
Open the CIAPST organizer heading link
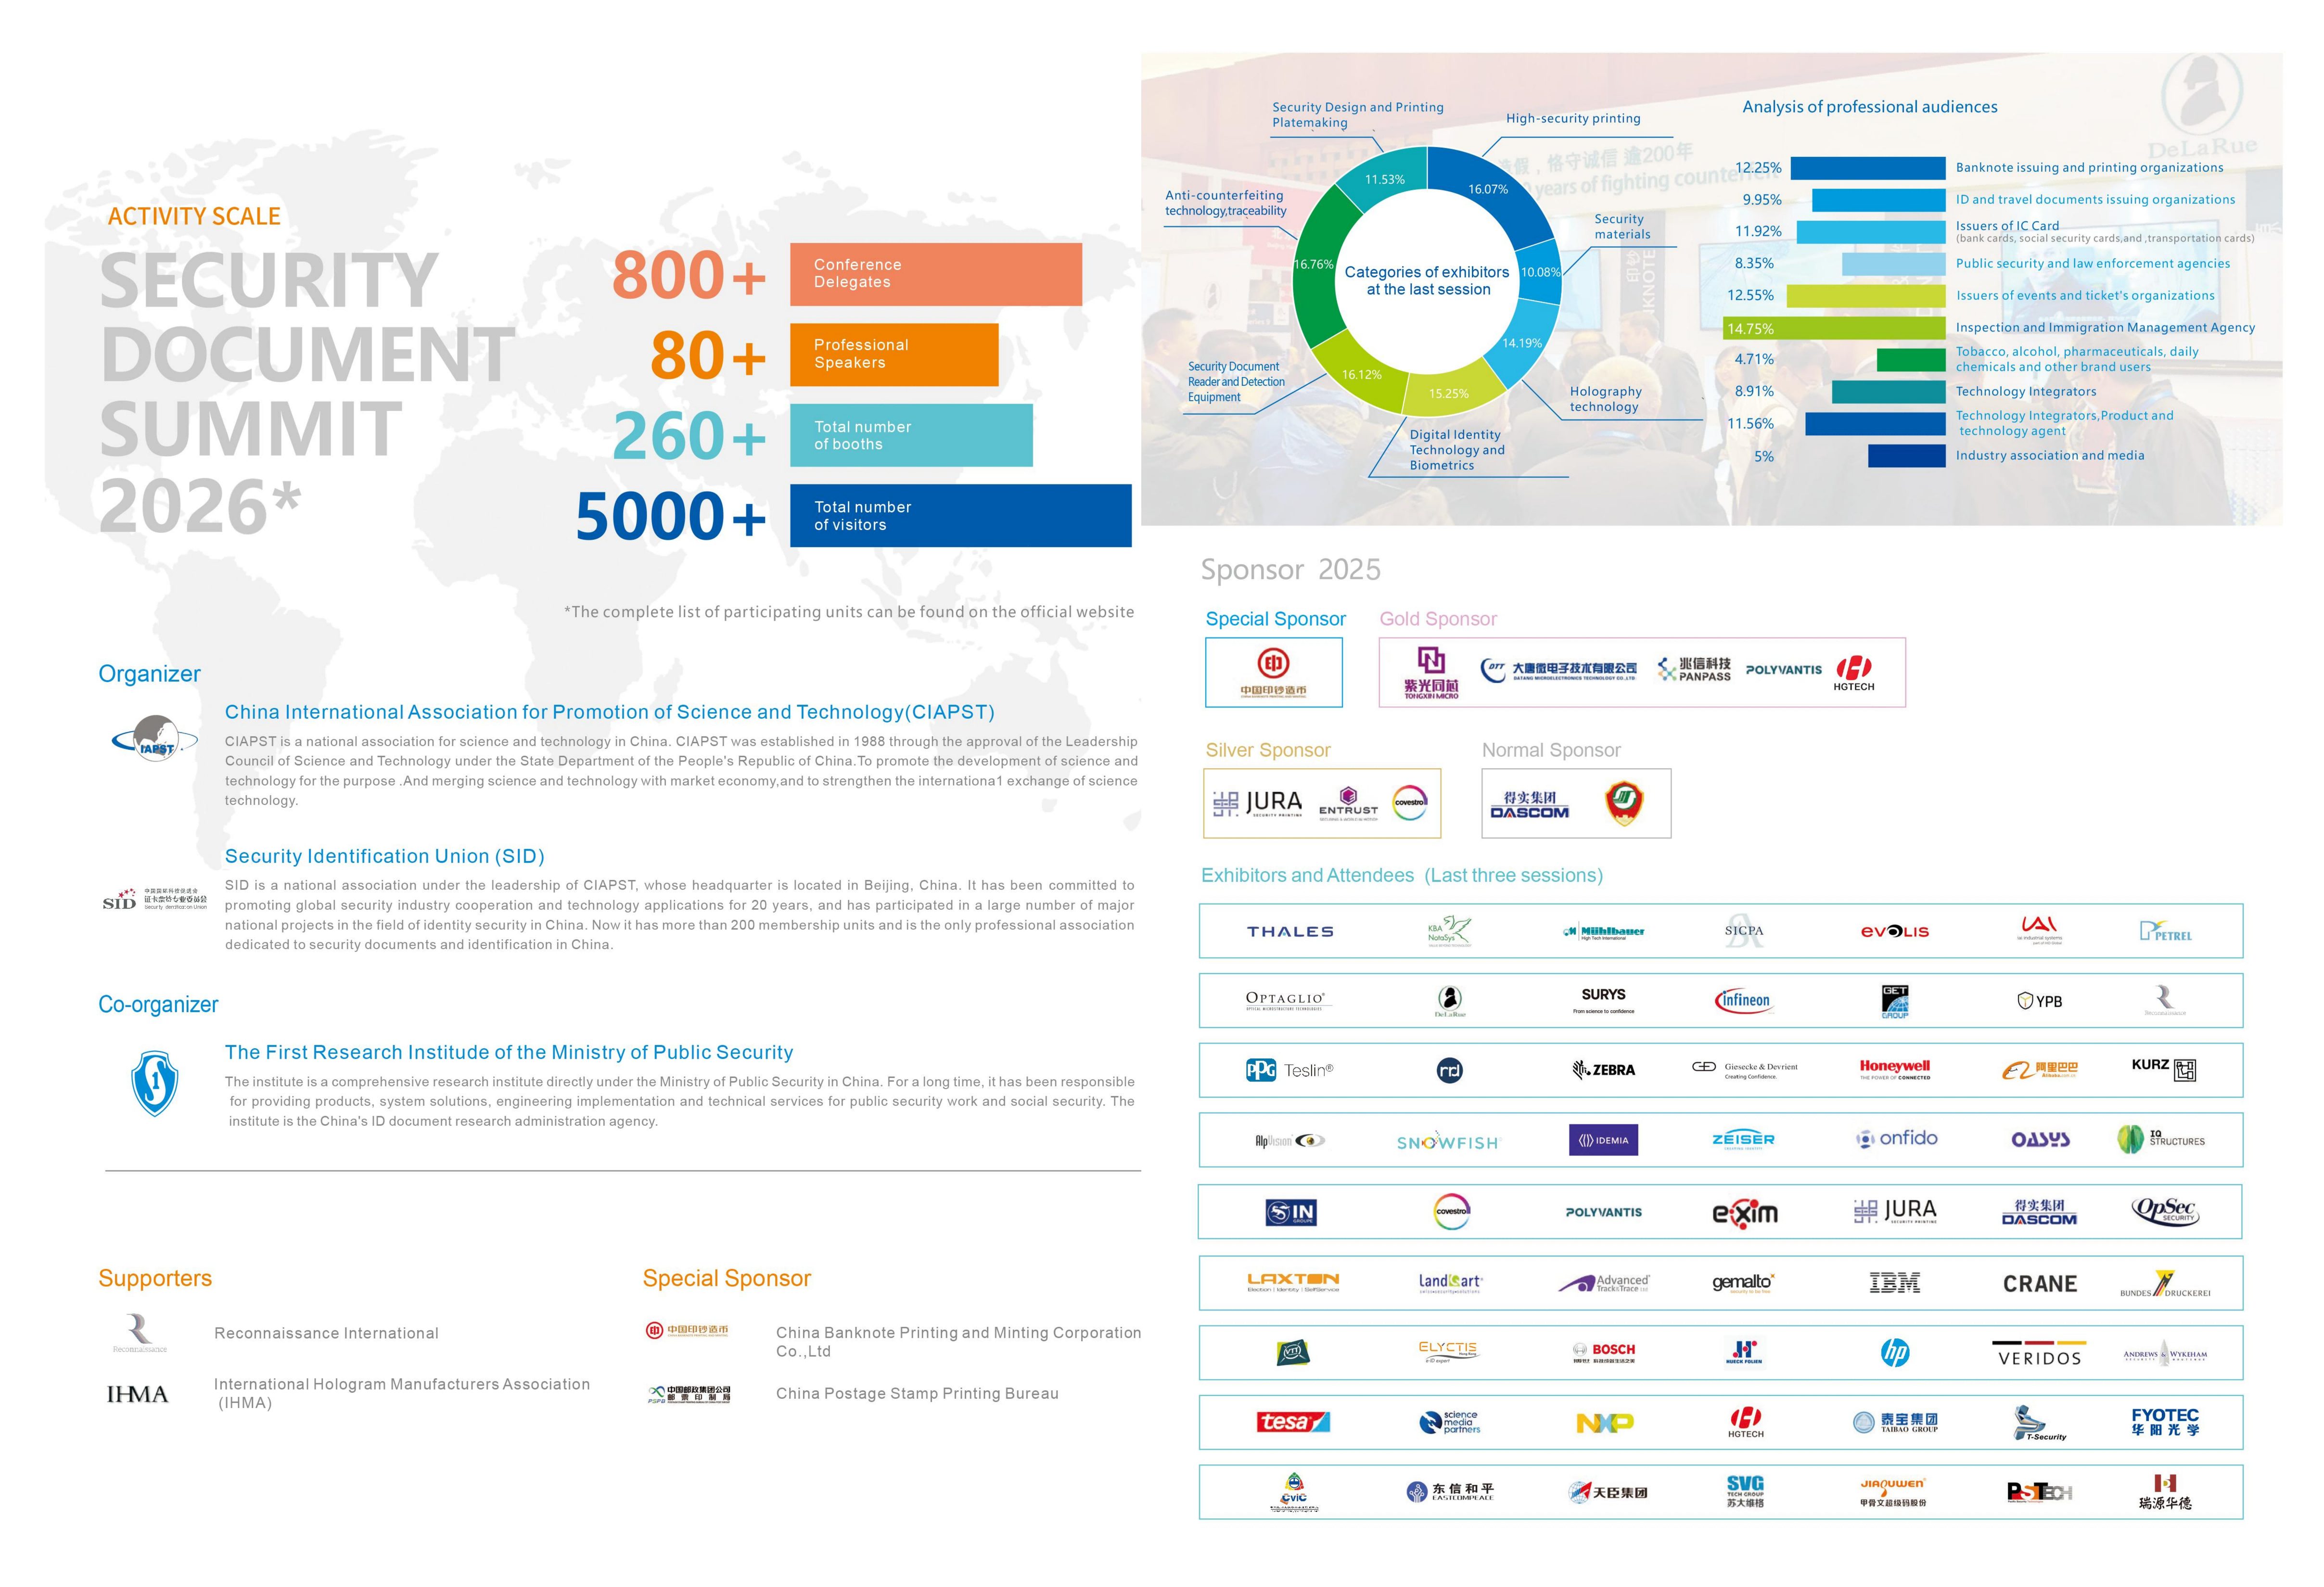[609, 712]
